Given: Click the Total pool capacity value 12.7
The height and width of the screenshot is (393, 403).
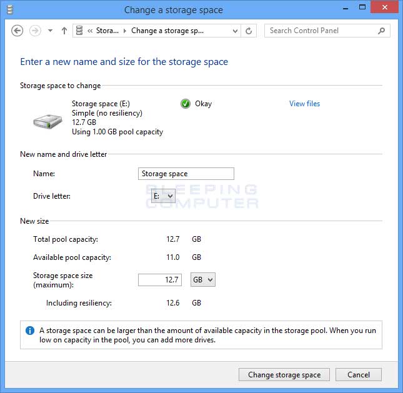Looking at the screenshot, I should (172, 239).
